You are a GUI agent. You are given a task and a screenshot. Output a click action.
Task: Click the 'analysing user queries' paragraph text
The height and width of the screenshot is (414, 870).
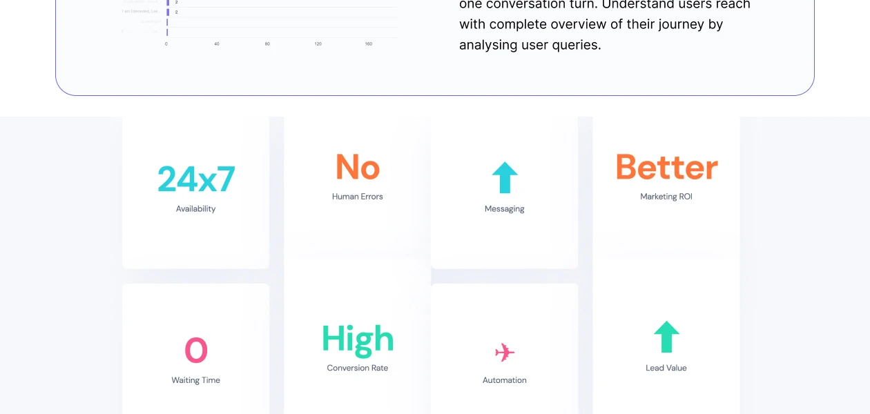tap(530, 45)
